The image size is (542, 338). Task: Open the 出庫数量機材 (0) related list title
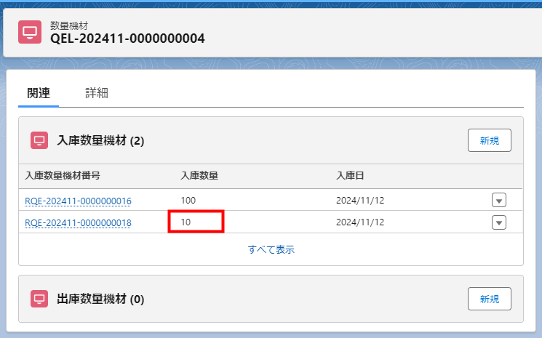coord(100,299)
